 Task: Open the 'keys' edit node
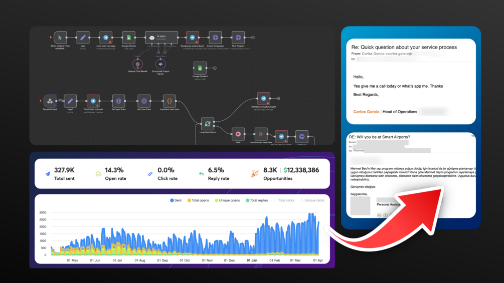point(83,38)
